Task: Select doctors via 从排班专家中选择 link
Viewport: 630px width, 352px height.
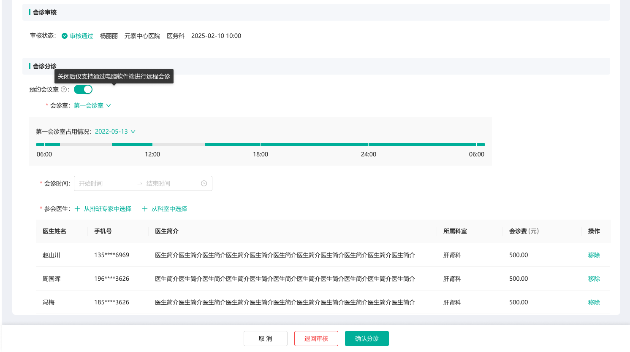Action: [107, 209]
